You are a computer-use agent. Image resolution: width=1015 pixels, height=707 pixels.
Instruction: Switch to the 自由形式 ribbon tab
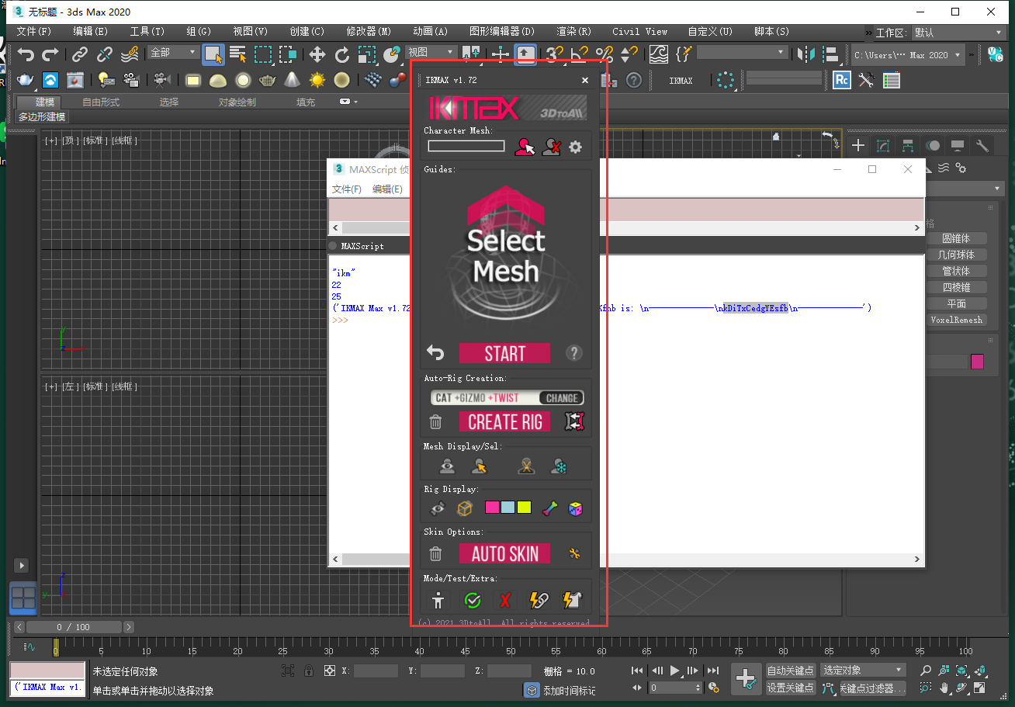[x=101, y=102]
